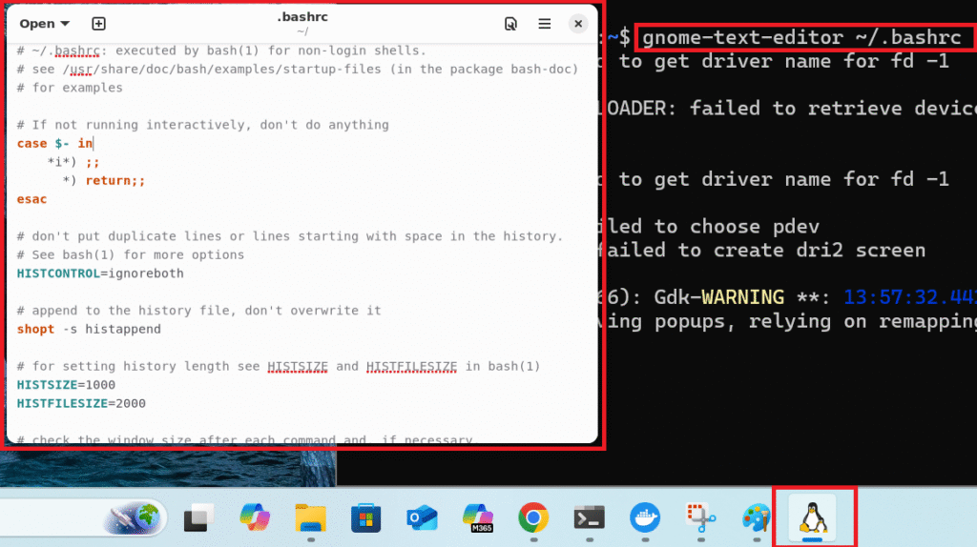Screen dimensions: 977x547
Task: Close the .bashrc editor window
Action: (x=577, y=24)
